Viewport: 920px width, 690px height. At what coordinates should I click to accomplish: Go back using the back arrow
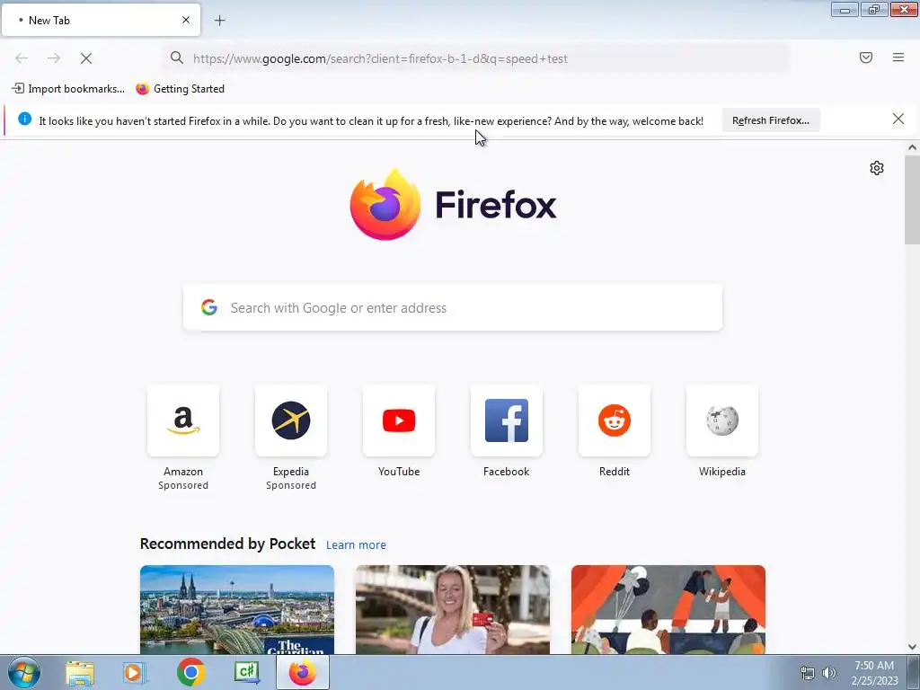coord(22,58)
